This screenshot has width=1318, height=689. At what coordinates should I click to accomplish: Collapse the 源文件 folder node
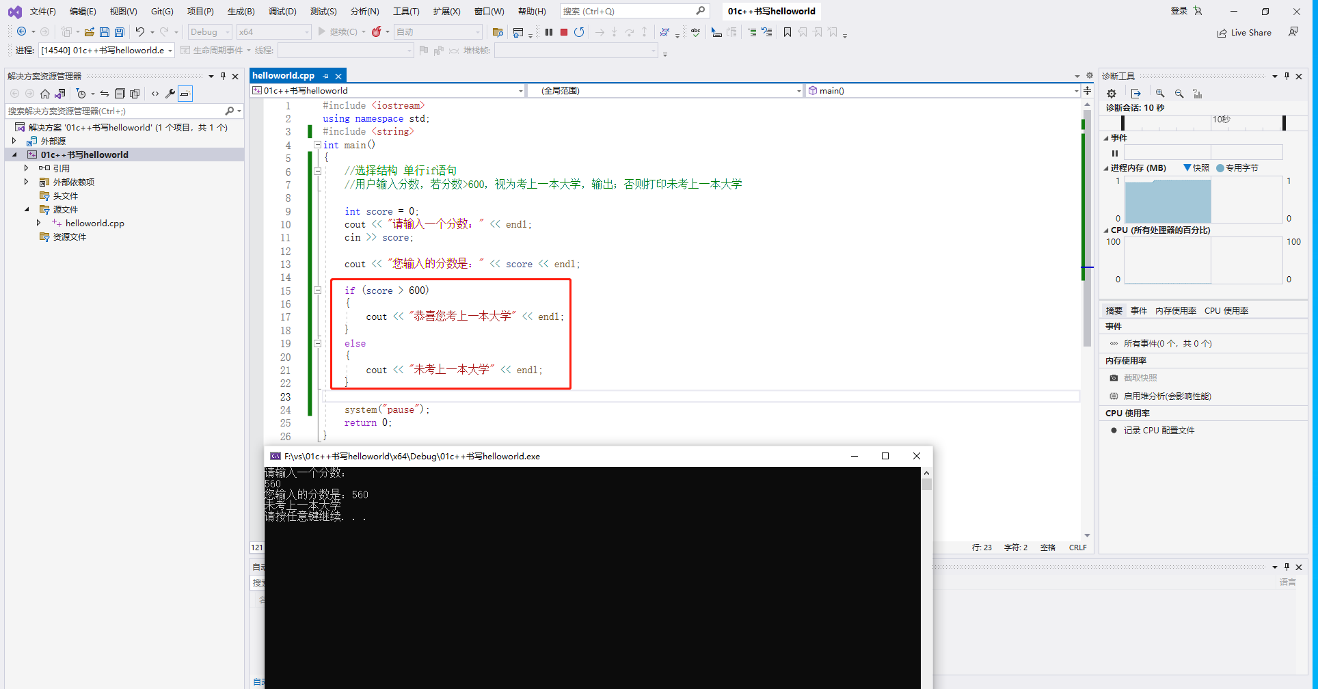[x=27, y=209]
